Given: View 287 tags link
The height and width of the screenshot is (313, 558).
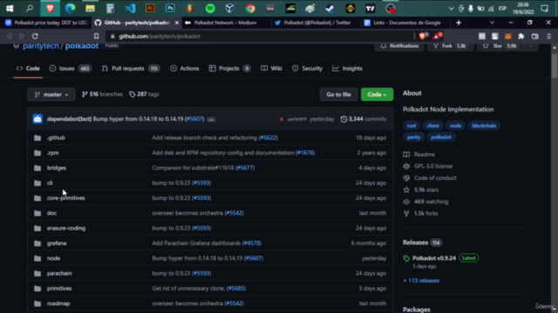Looking at the screenshot, I should coord(144,95).
